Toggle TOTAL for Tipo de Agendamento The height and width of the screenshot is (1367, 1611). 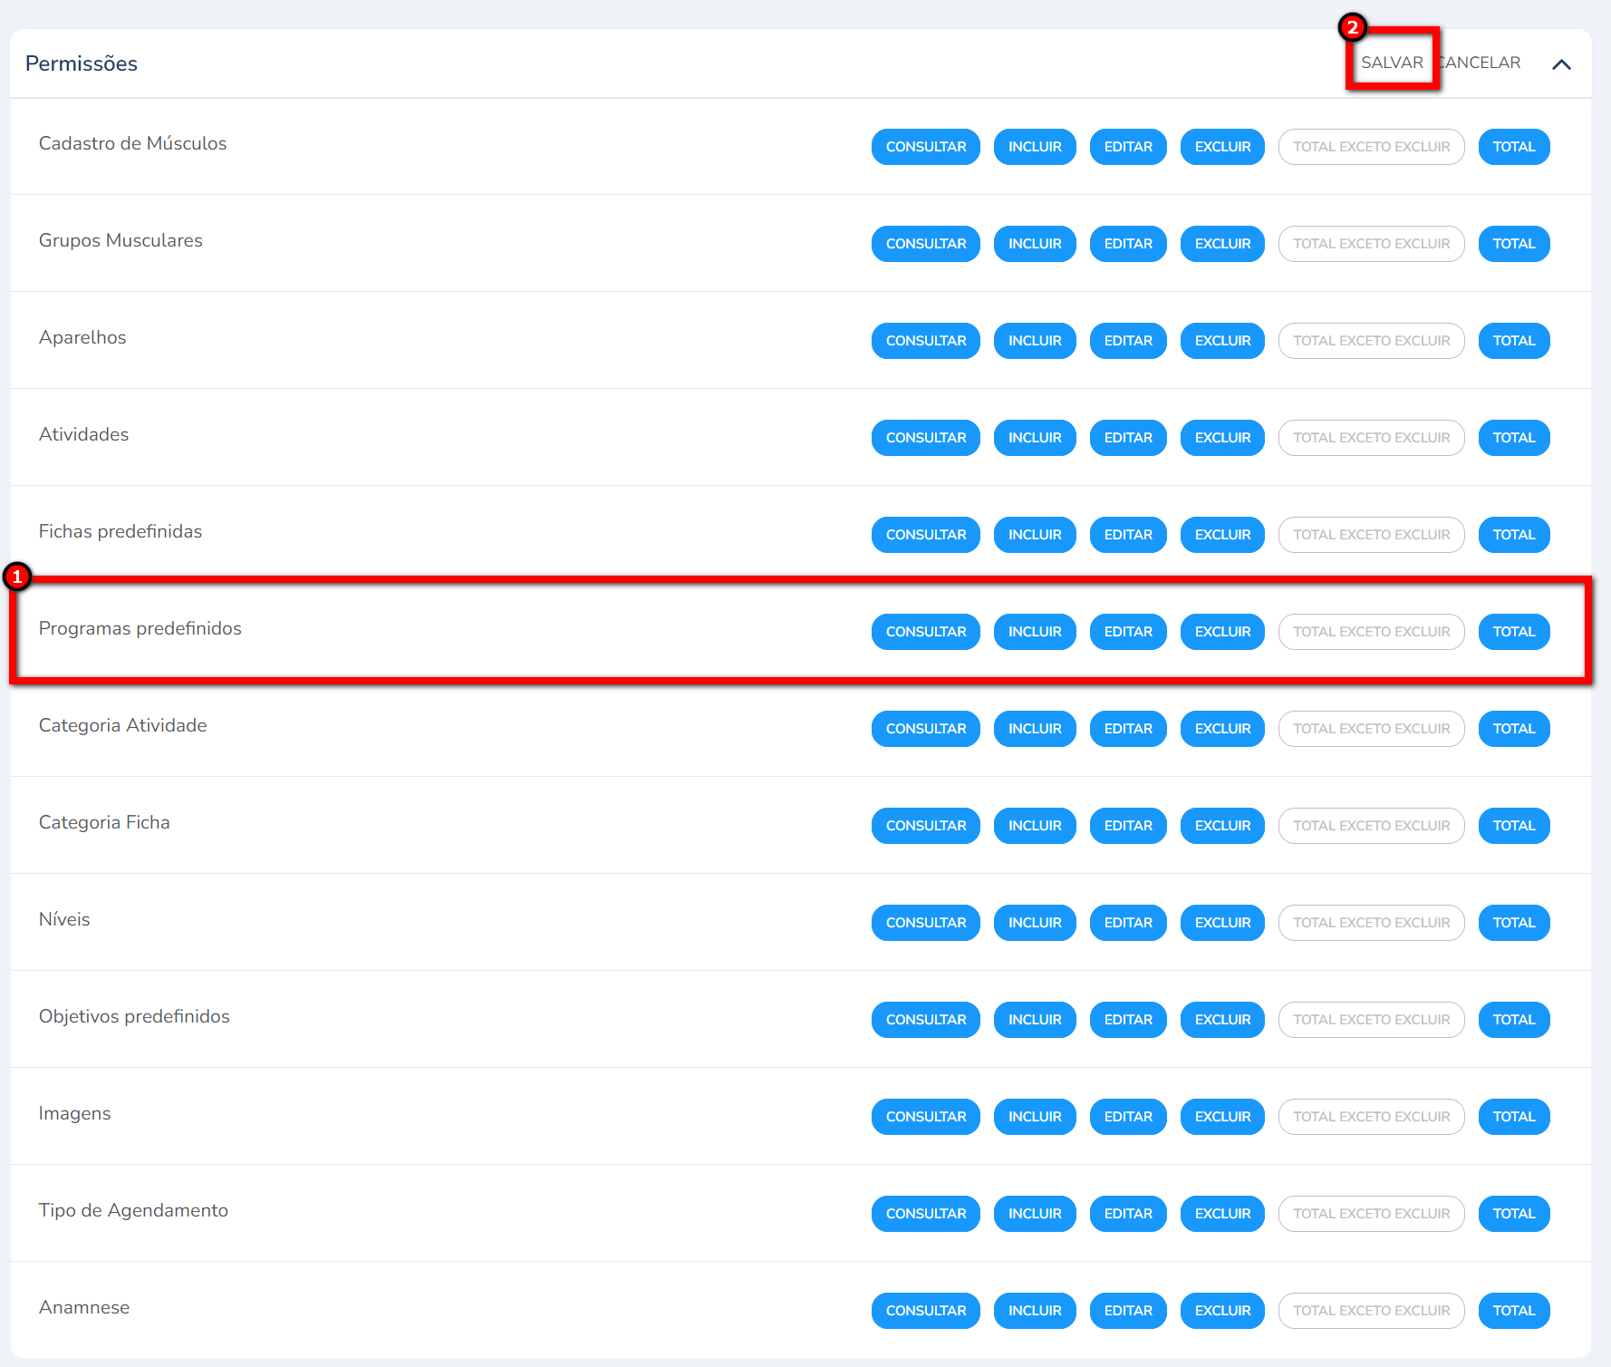point(1513,1214)
